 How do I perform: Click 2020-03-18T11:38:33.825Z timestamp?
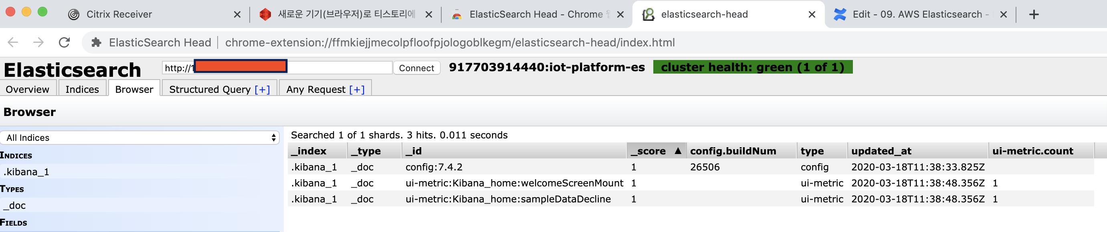918,167
